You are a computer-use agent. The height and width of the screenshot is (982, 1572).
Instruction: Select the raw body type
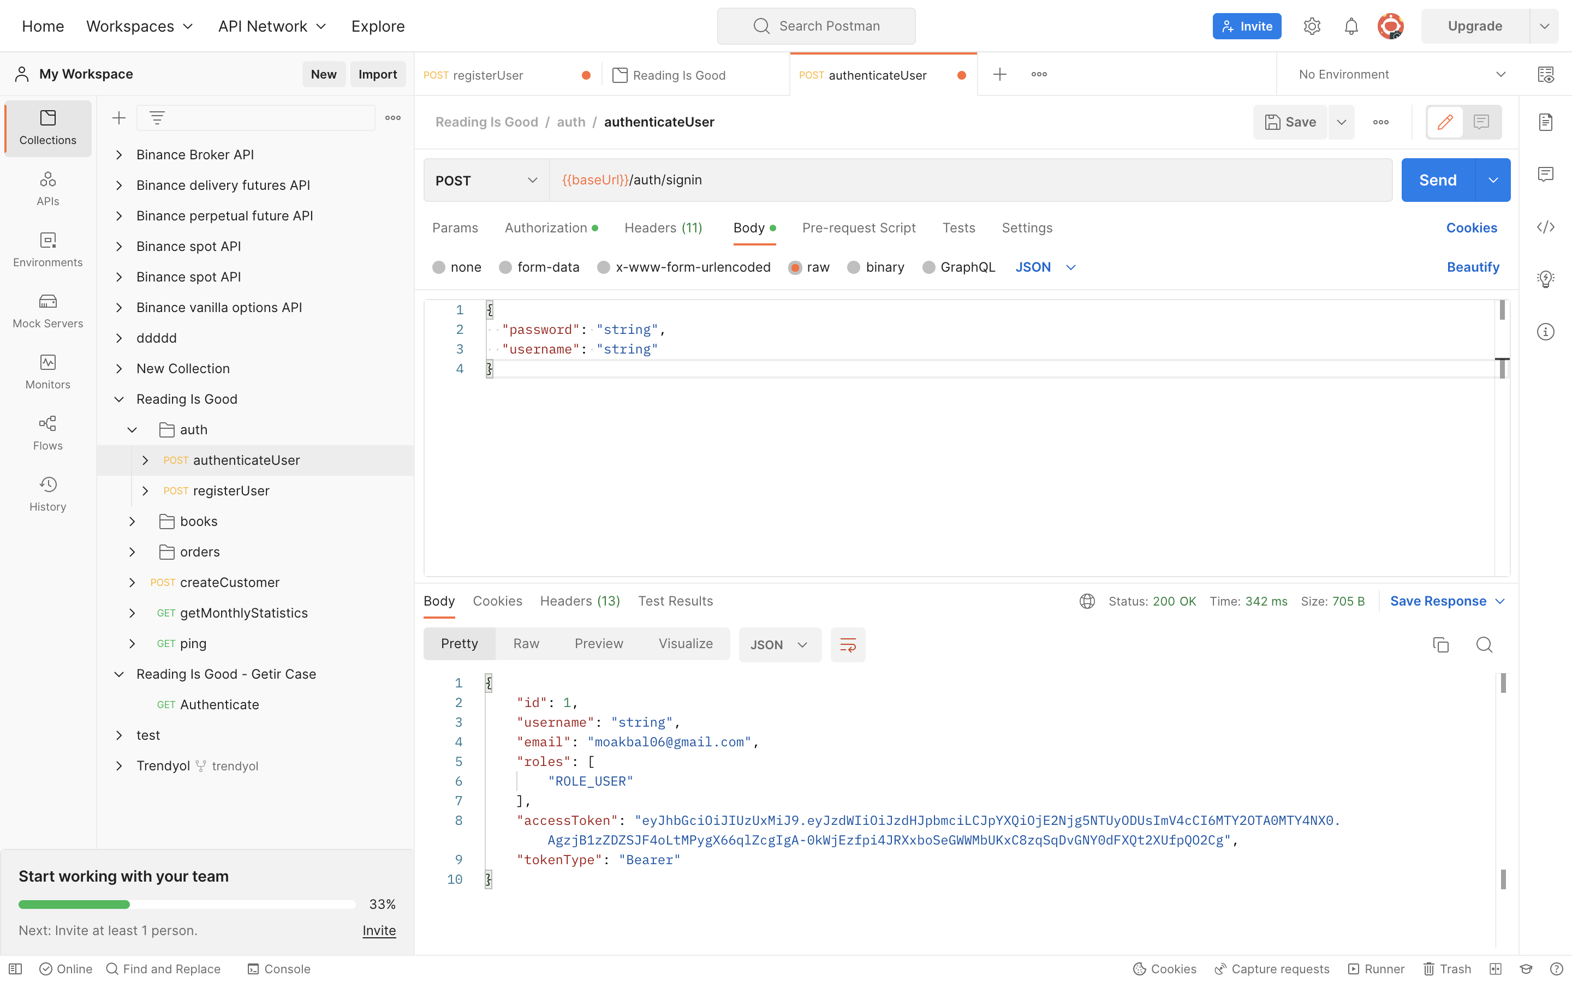(x=809, y=267)
